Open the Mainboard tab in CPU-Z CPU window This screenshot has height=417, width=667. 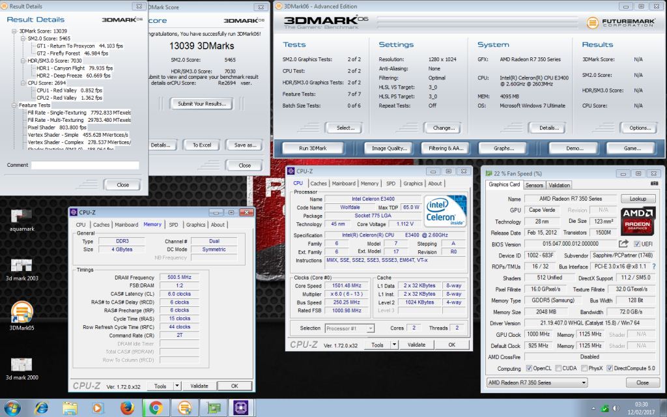point(343,183)
